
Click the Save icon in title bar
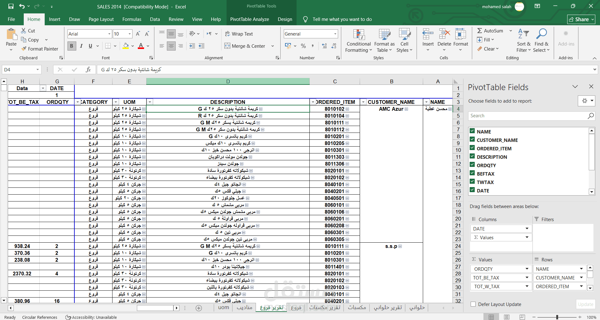click(11, 6)
